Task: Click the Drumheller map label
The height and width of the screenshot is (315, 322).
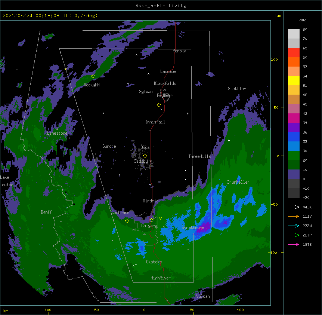Action: pos(238,182)
